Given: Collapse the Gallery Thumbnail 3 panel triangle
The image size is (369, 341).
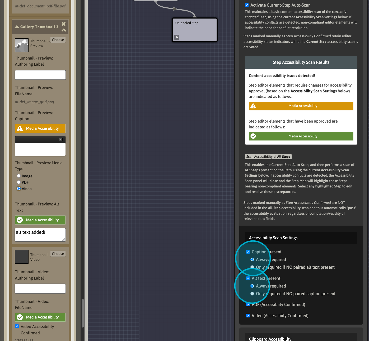Looking at the screenshot, I should pos(17,27).
